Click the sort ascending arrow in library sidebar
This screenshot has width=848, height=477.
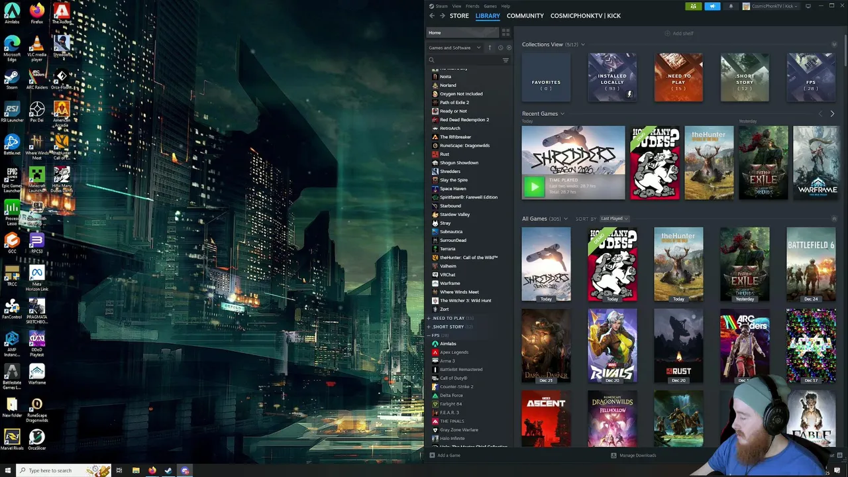point(490,48)
